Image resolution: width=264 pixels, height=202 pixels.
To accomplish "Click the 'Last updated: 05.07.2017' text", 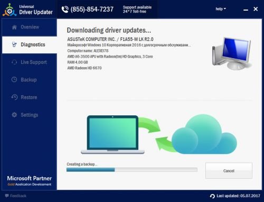I will click(x=238, y=196).
